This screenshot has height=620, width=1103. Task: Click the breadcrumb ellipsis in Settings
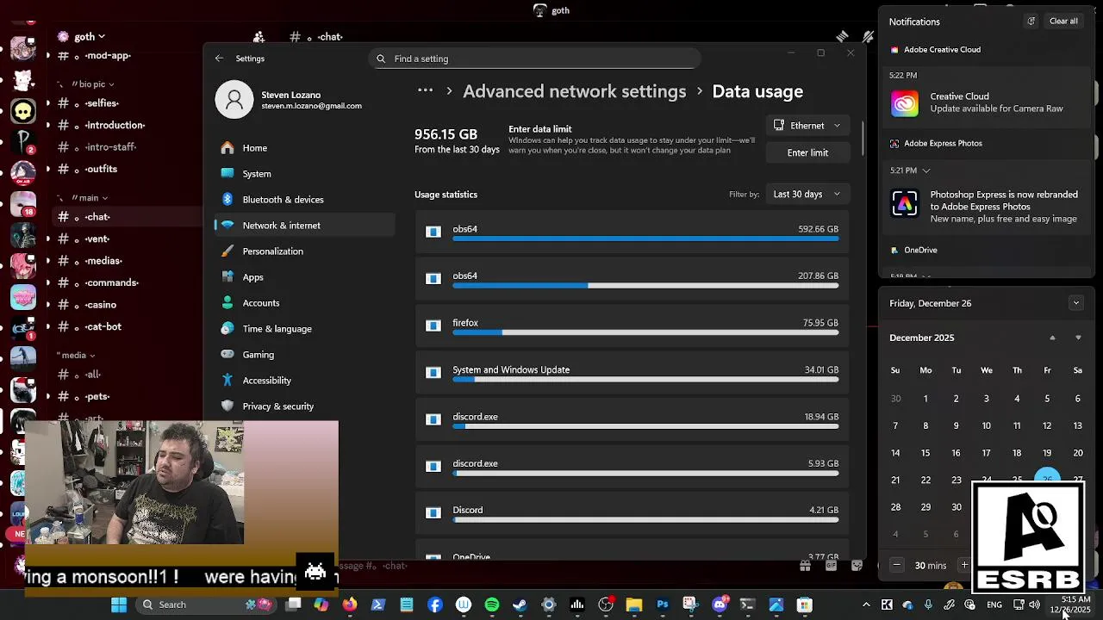coord(425,91)
